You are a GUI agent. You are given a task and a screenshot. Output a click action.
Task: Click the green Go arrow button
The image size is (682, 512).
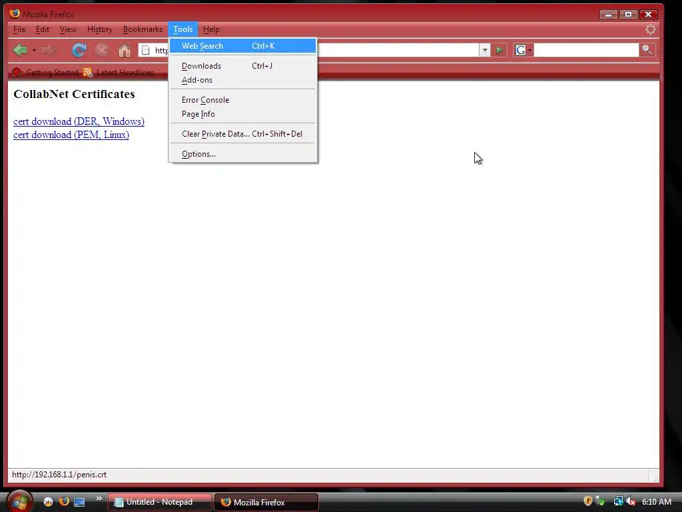[x=500, y=51]
